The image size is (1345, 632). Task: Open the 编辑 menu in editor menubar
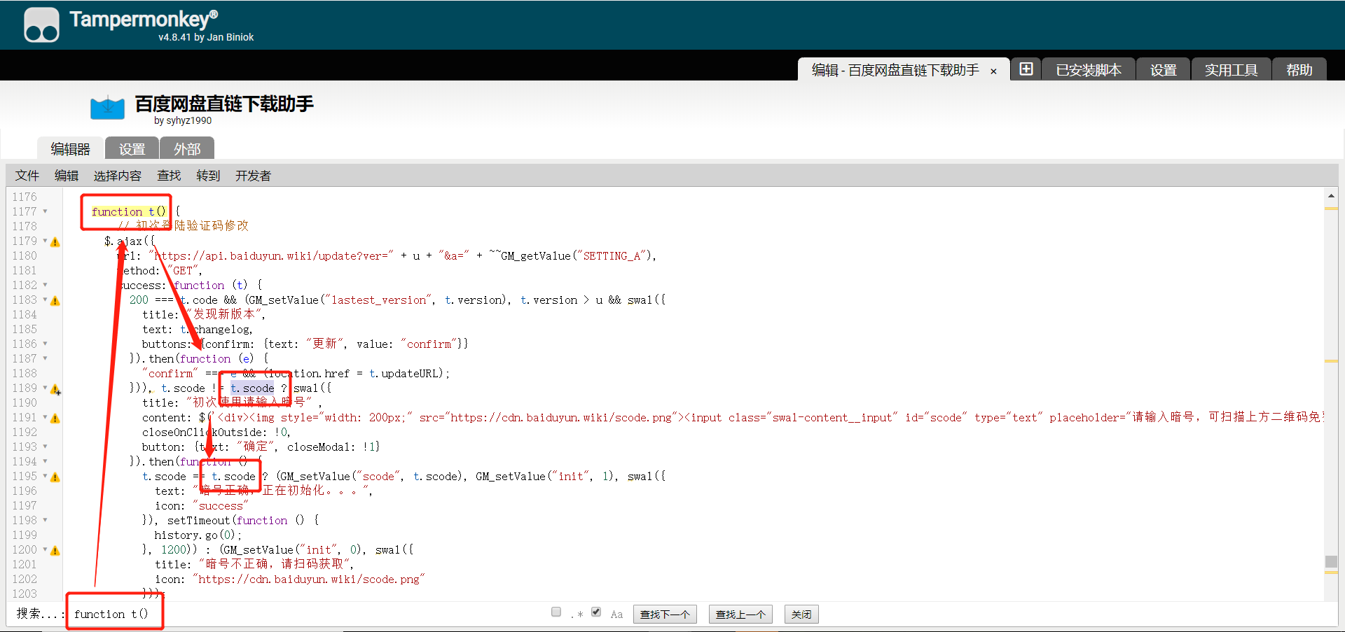(x=67, y=176)
